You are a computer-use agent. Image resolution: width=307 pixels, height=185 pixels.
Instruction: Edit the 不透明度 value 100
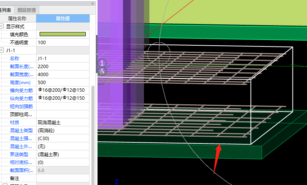pos(62,43)
